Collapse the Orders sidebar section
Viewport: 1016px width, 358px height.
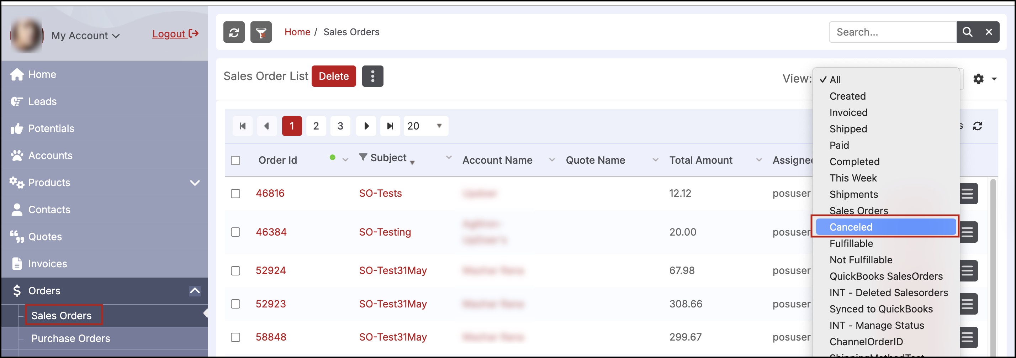point(195,291)
